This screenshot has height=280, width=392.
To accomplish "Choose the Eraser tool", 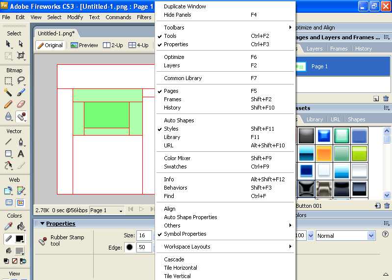I will (x=21, y=104).
